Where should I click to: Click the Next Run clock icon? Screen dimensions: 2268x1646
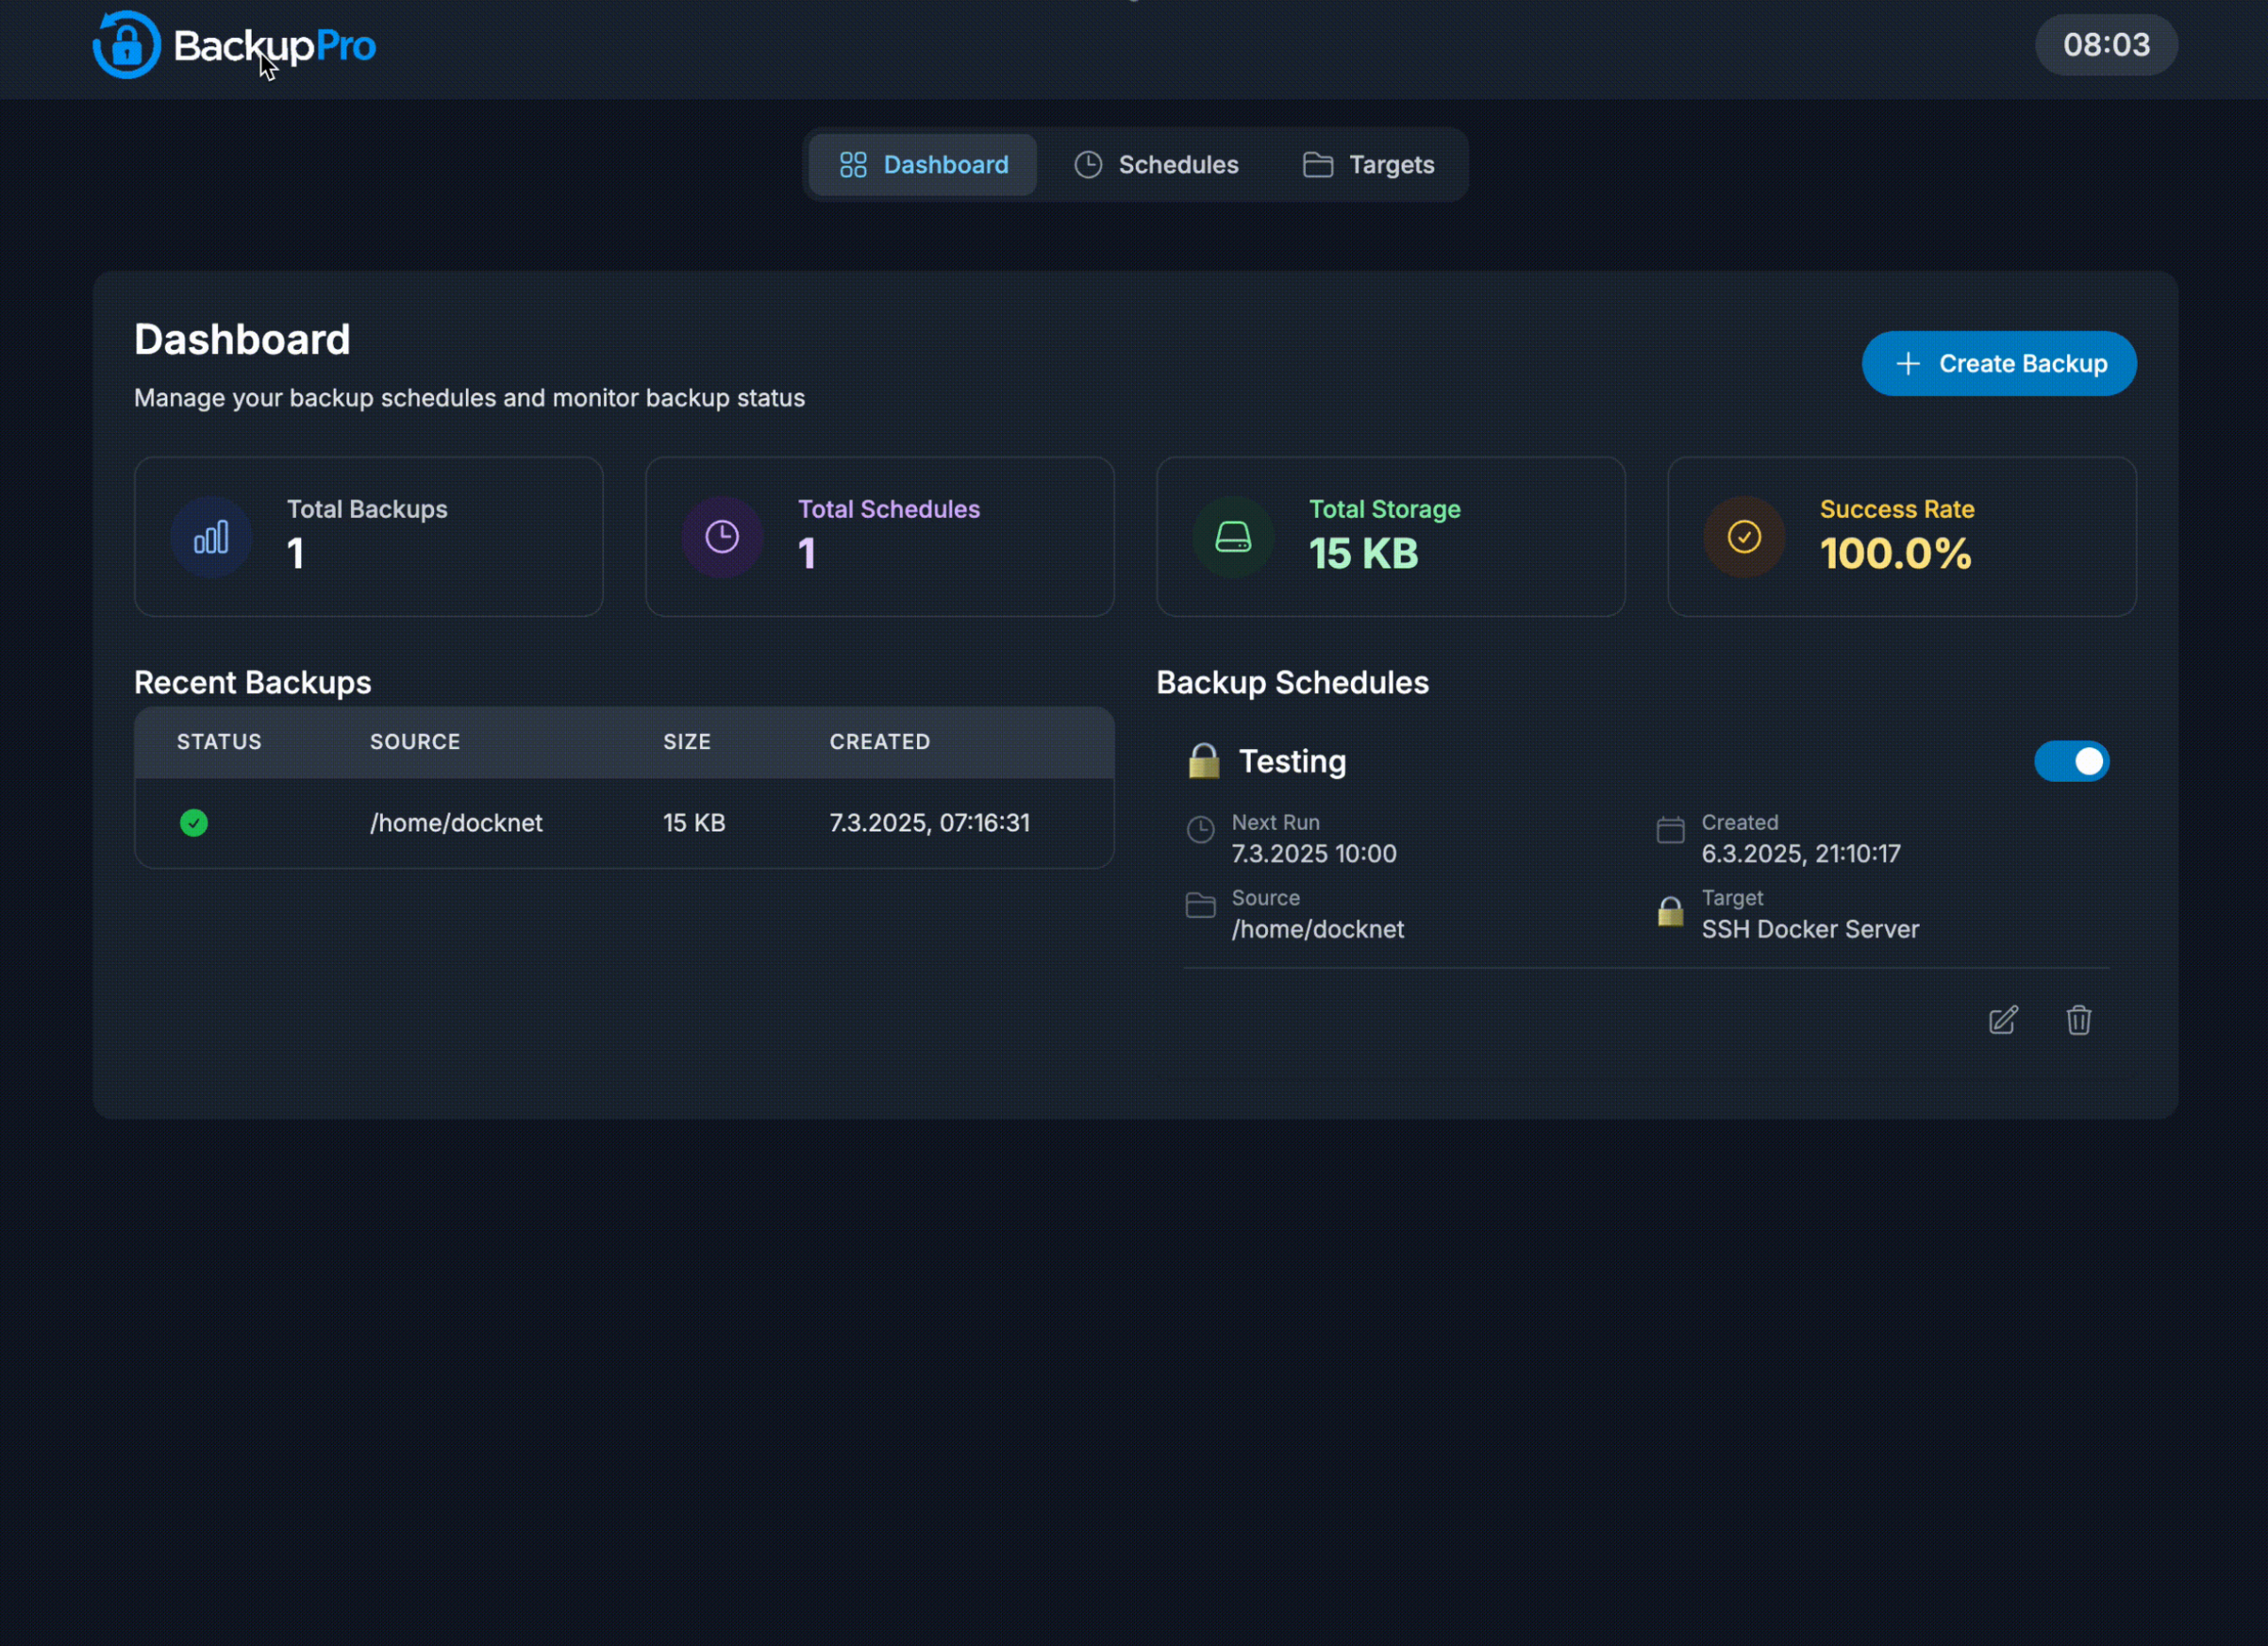1200,830
